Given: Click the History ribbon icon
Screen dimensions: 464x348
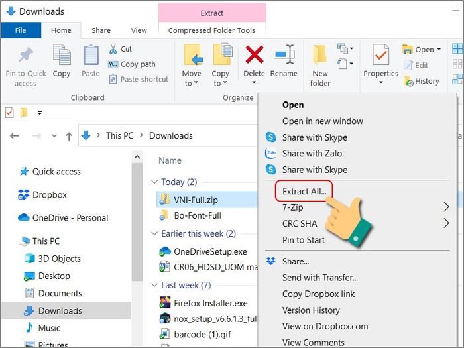Looking at the screenshot, I should 408,81.
